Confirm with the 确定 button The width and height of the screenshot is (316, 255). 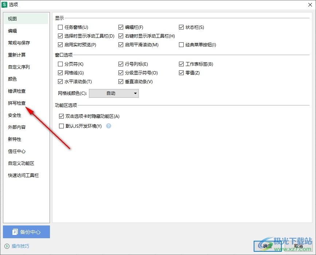(x=268, y=246)
